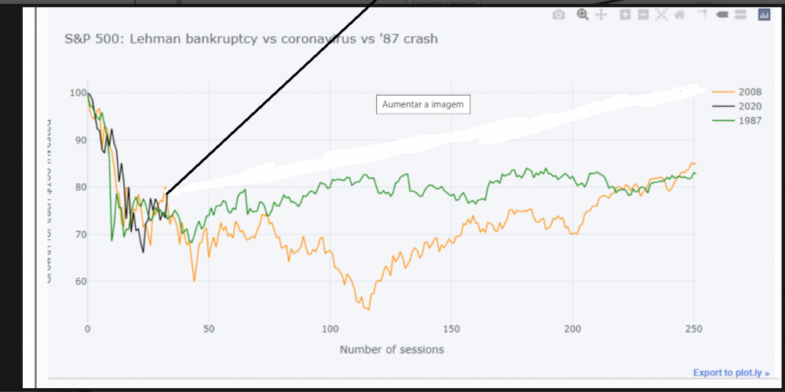Image resolution: width=785 pixels, height=392 pixels.
Task: Toggle spike lines in the modebar
Action: pos(703,15)
